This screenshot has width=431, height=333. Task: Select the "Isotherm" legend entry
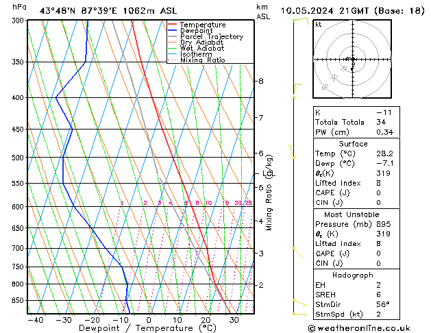tap(196, 54)
